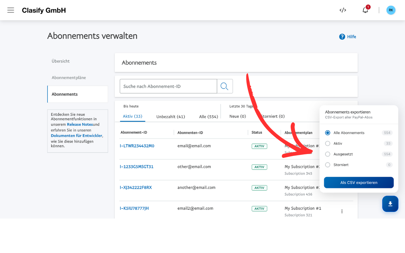405x253 pixels.
Task: Click subscriber other@email.com
Action: point(194,167)
